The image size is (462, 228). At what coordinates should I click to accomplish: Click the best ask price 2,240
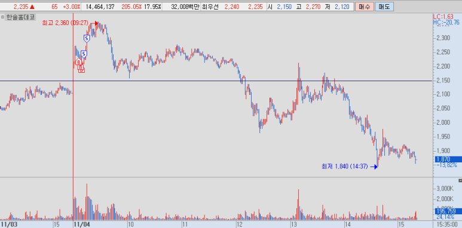coord(231,7)
